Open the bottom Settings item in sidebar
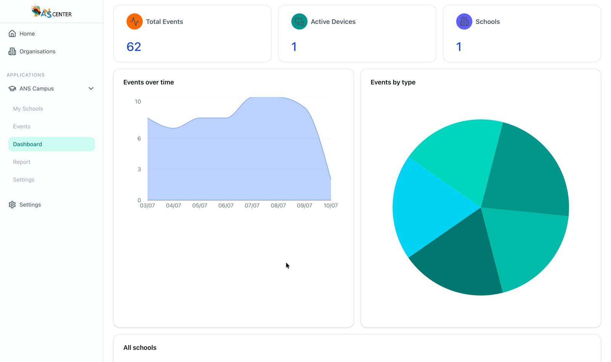The image size is (611, 362). click(30, 205)
